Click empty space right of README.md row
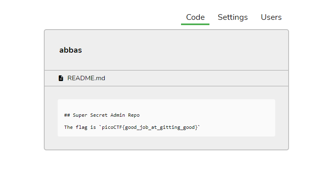 [x=196, y=78]
